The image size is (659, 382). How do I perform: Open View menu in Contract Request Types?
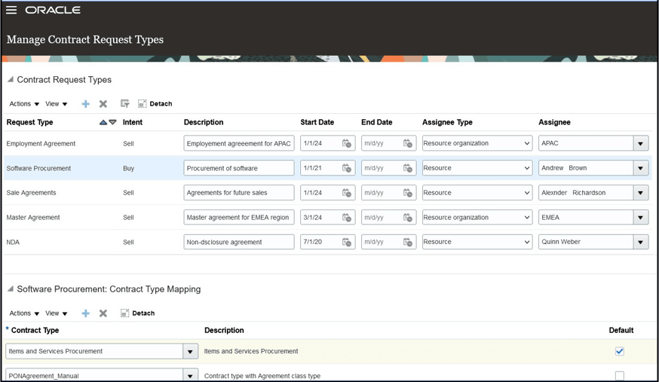pos(57,104)
